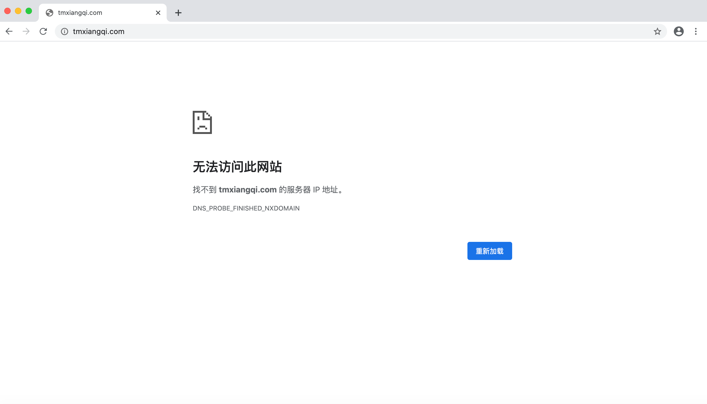Click the bold tmxiangqi.com text in message
707x404 pixels.
[x=248, y=190]
